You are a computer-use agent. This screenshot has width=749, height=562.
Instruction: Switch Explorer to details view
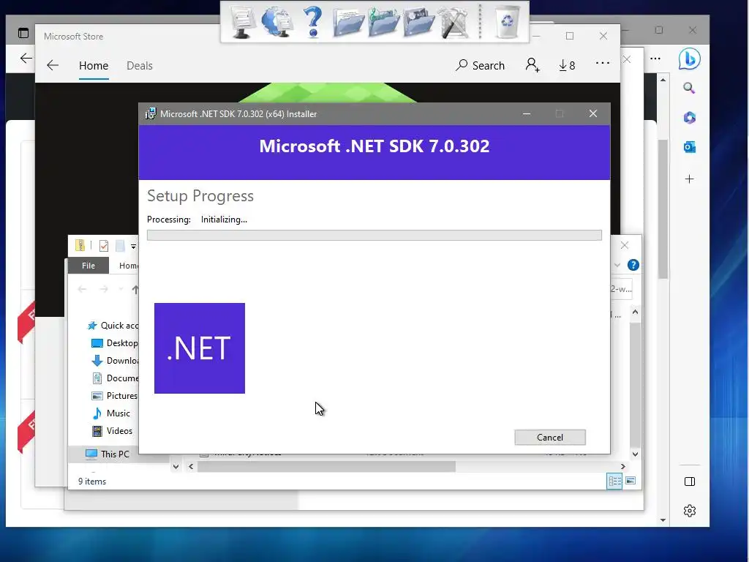point(614,482)
